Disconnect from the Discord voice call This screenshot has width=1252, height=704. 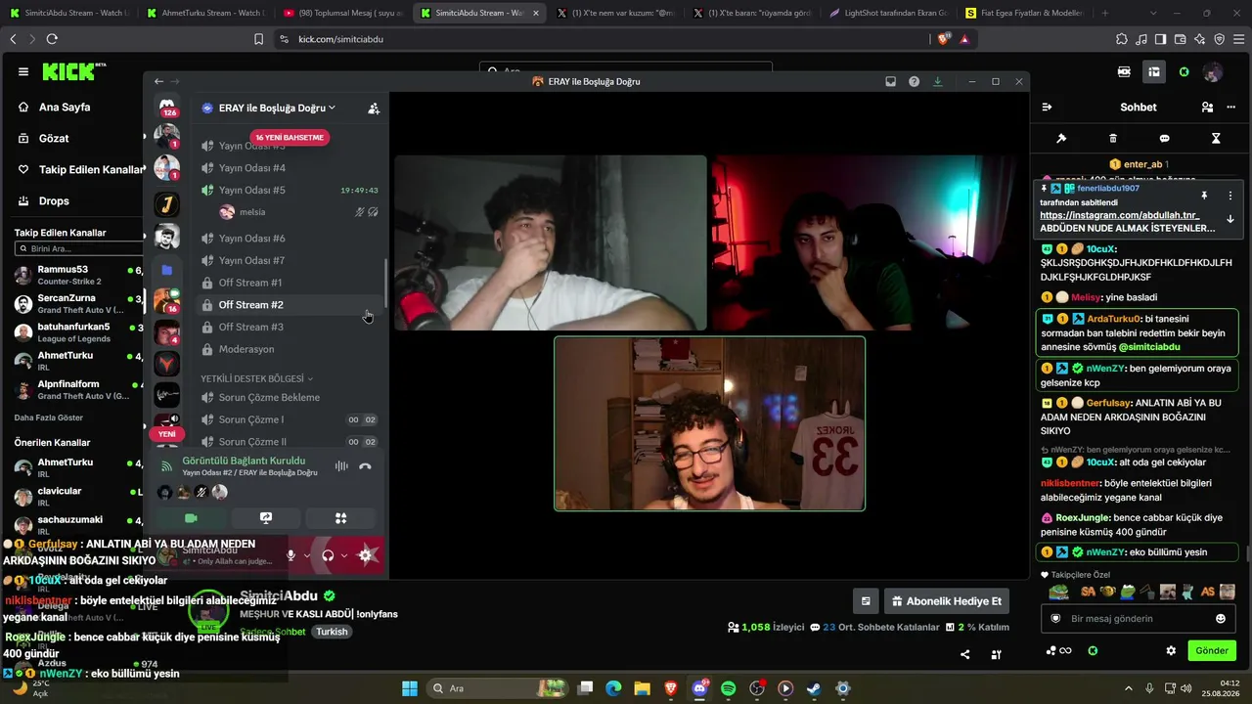pos(365,466)
